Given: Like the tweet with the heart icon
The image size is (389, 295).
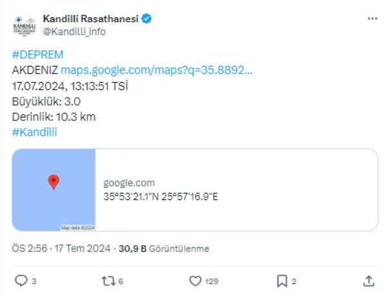Looking at the screenshot, I should (195, 281).
